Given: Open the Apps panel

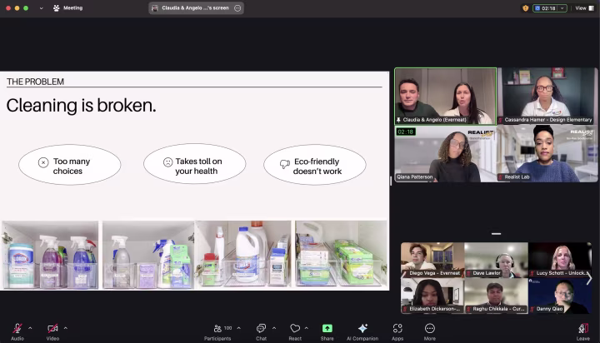Looking at the screenshot, I should point(397,332).
